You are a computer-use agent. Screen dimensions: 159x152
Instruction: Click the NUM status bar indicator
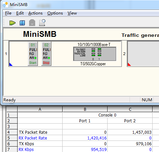click(147, 100)
